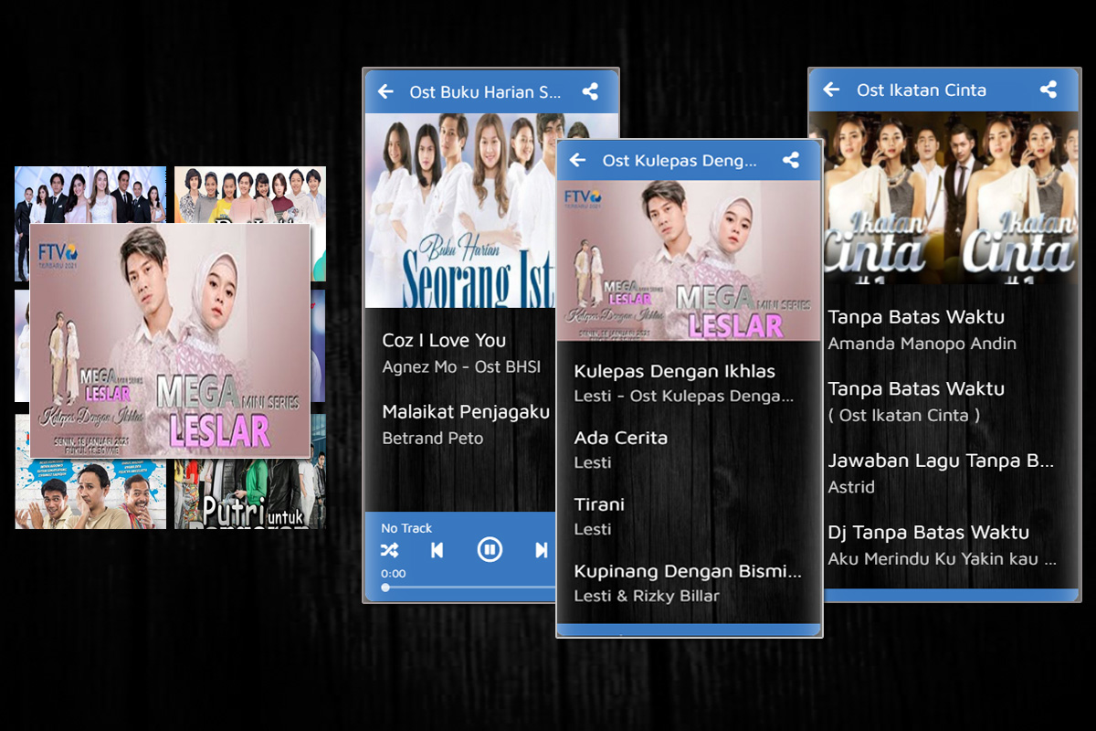This screenshot has width=1096, height=731.
Task: Open the comedy trio thumbnail at bottom left
Action: click(90, 493)
